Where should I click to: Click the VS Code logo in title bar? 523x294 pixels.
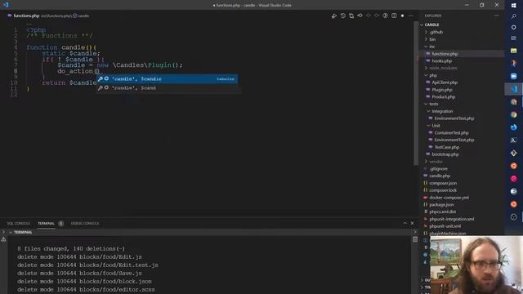click(x=6, y=5)
